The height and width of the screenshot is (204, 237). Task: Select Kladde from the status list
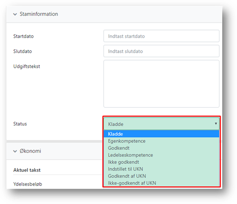161,134
